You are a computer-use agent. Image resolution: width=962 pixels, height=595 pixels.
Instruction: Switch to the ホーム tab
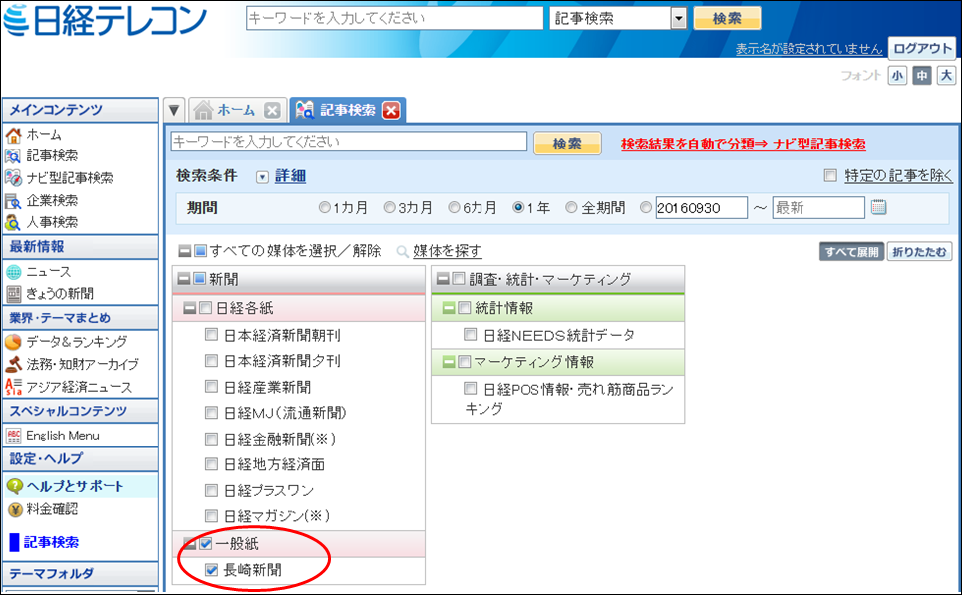tap(236, 111)
